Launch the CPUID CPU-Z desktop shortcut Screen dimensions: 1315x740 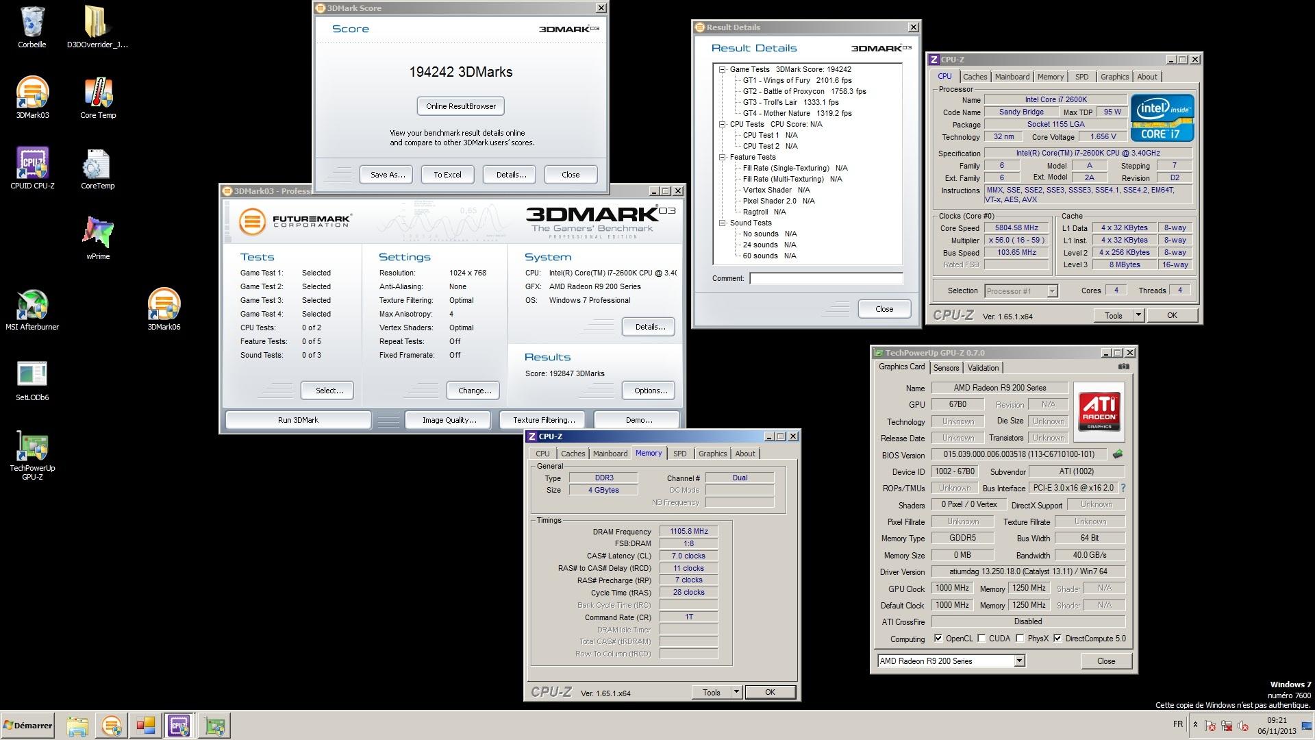tap(32, 169)
